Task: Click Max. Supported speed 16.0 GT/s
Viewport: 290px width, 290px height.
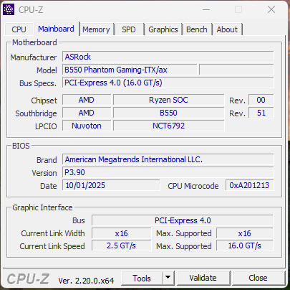Action: pyautogui.click(x=245, y=245)
